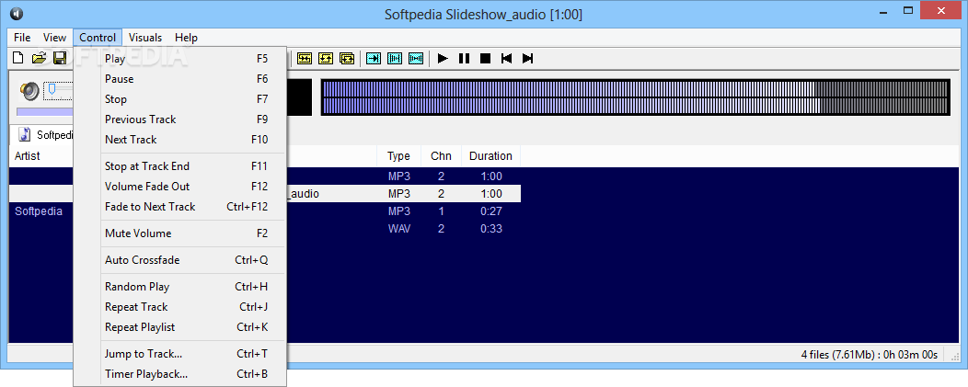Choose Volume Fade Out menu entry

click(x=179, y=187)
